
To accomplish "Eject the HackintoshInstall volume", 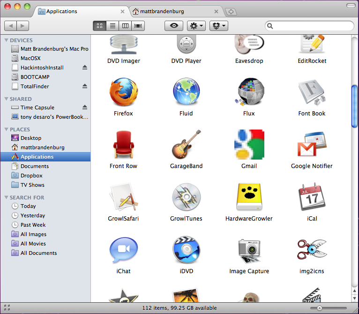I will [x=85, y=68].
